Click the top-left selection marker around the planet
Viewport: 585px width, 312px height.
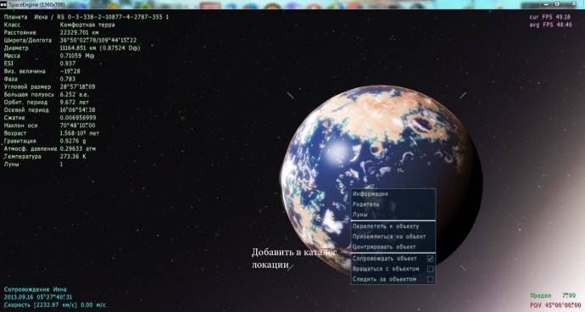coord(290,96)
